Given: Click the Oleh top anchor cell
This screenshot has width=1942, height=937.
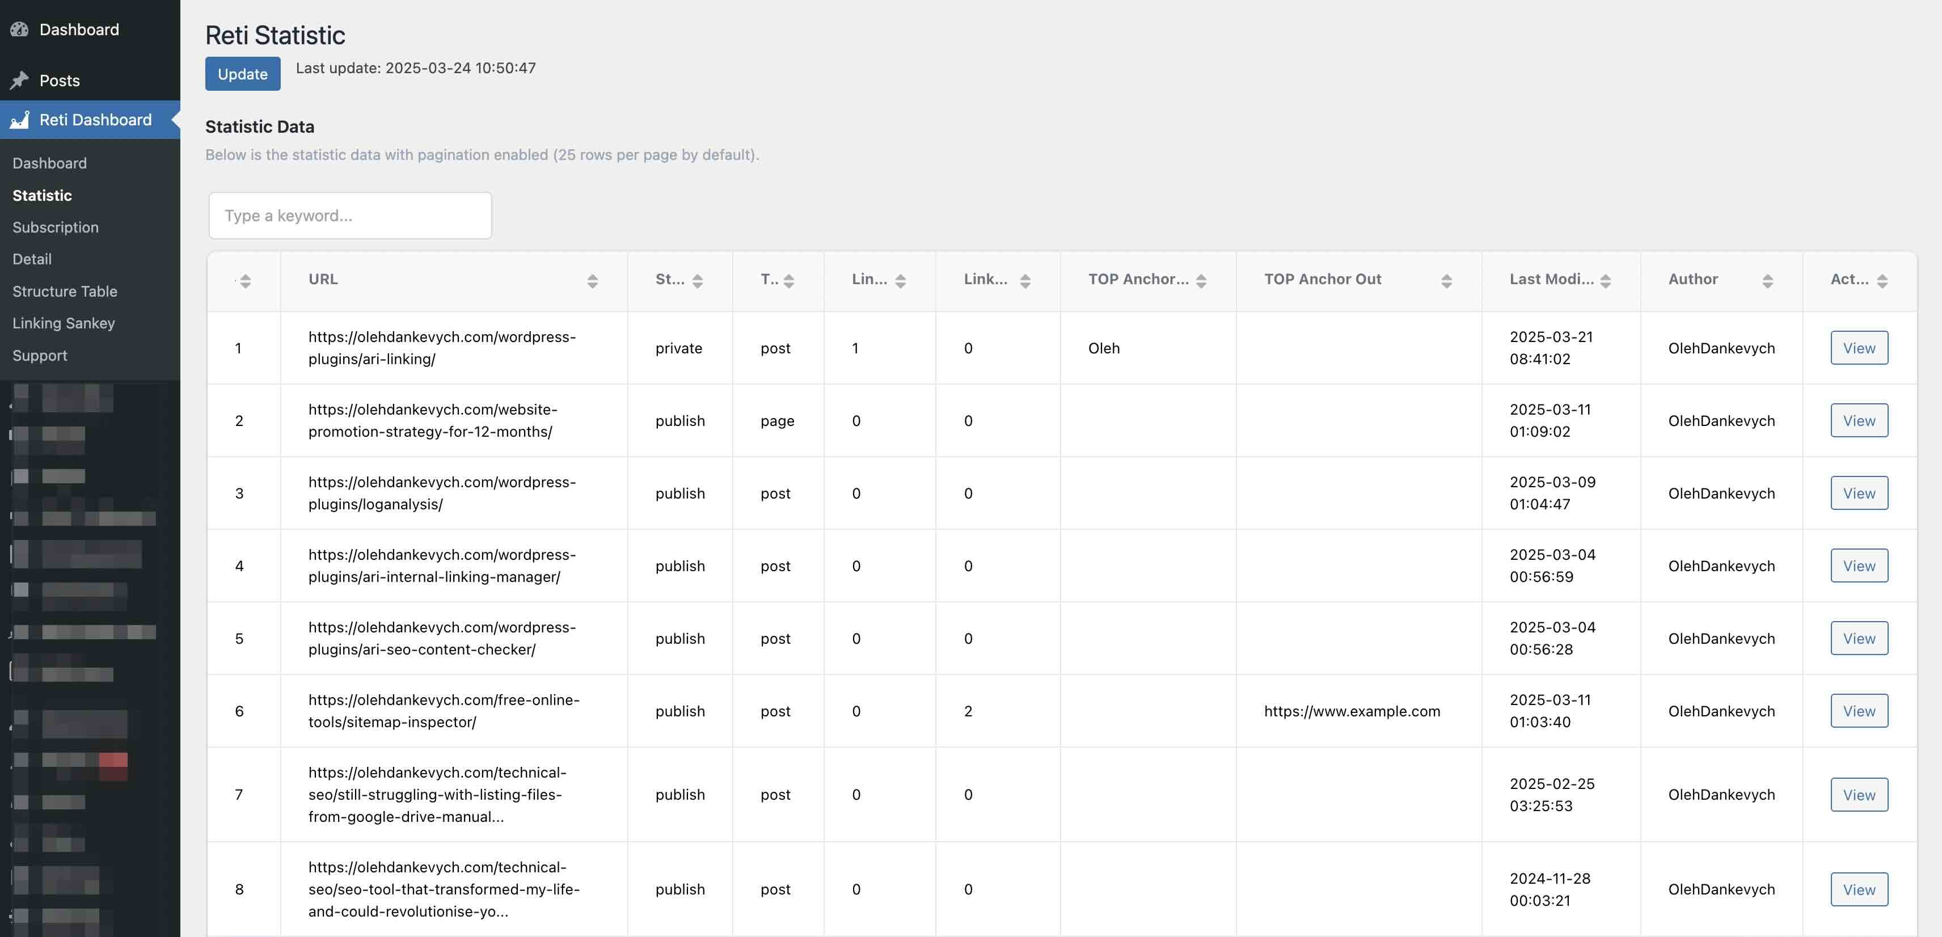Looking at the screenshot, I should (1104, 348).
